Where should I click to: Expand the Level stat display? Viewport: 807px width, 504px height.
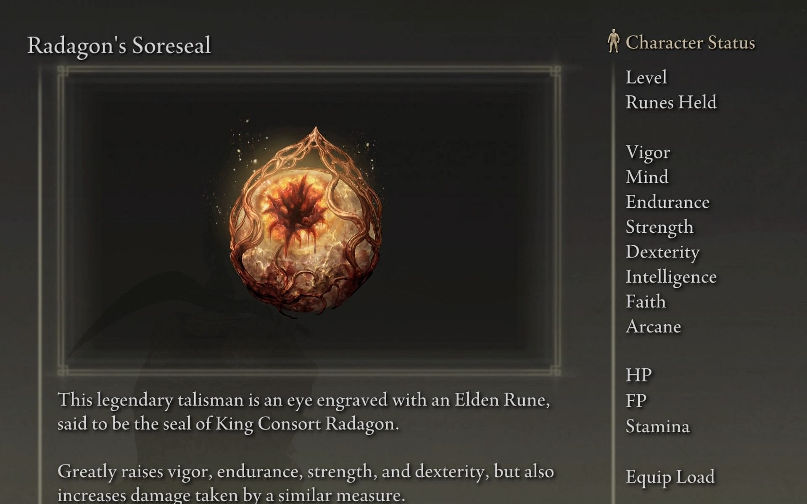[x=646, y=77]
